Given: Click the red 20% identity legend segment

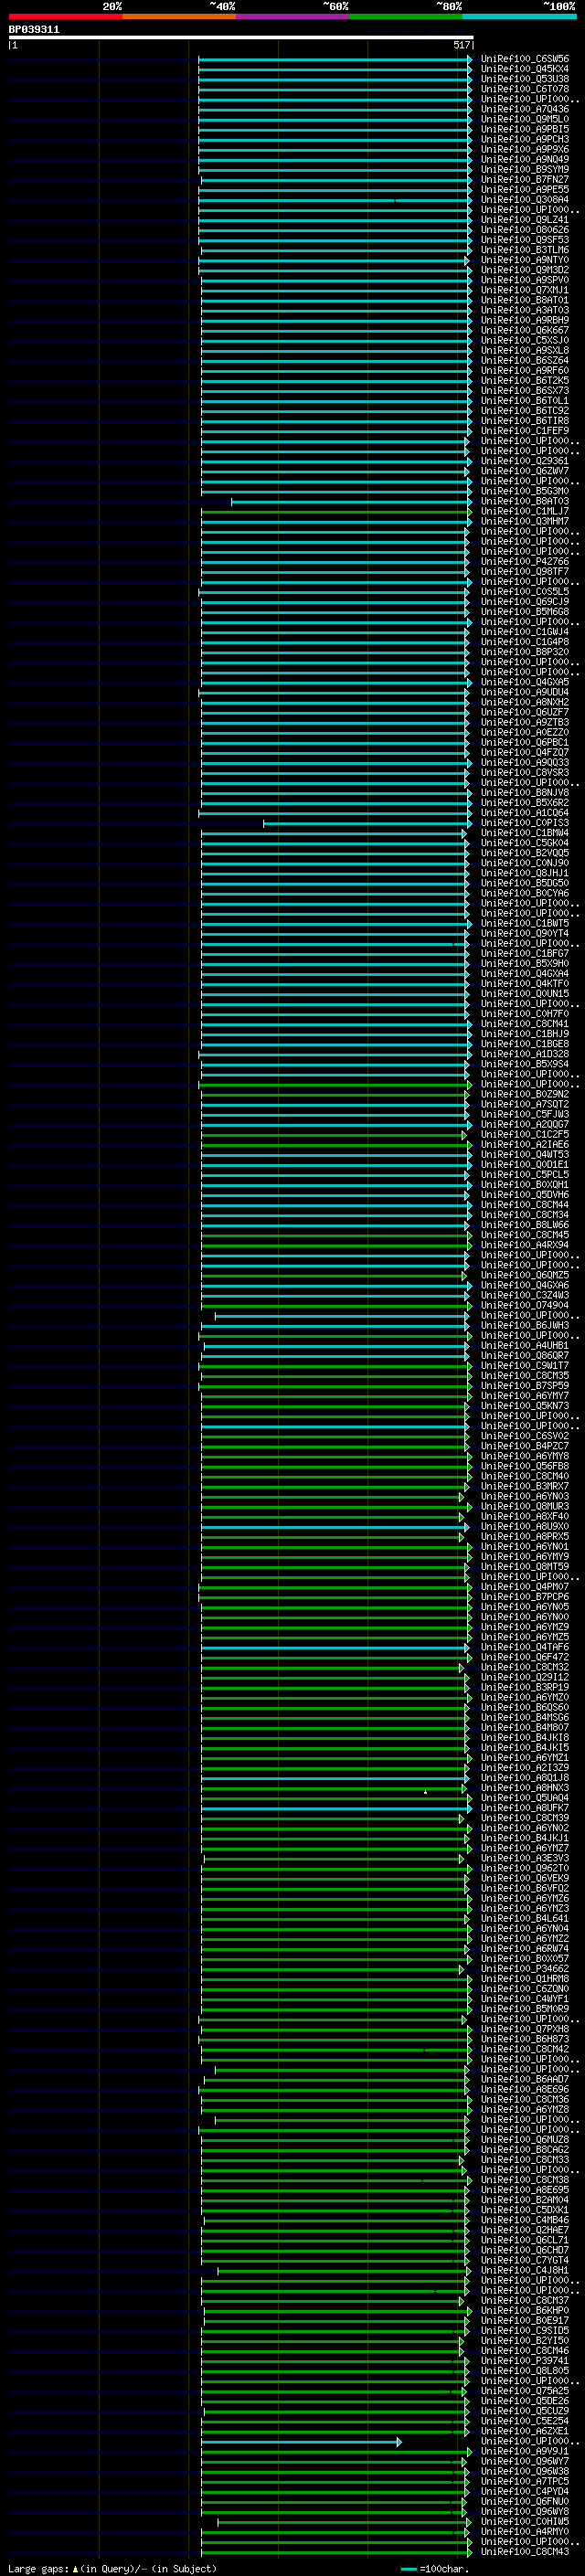Looking at the screenshot, I should [65, 16].
